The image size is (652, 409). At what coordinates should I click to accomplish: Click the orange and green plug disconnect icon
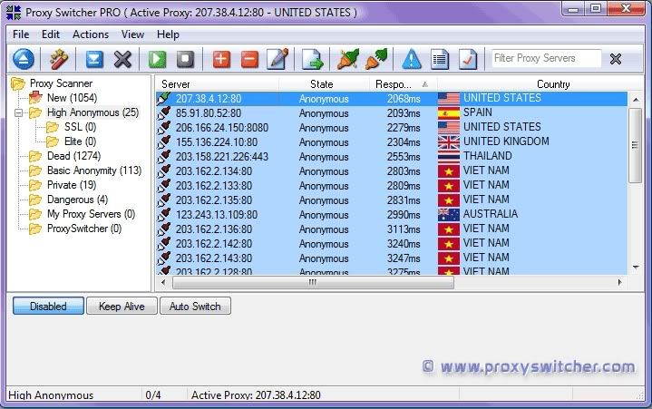(376, 59)
